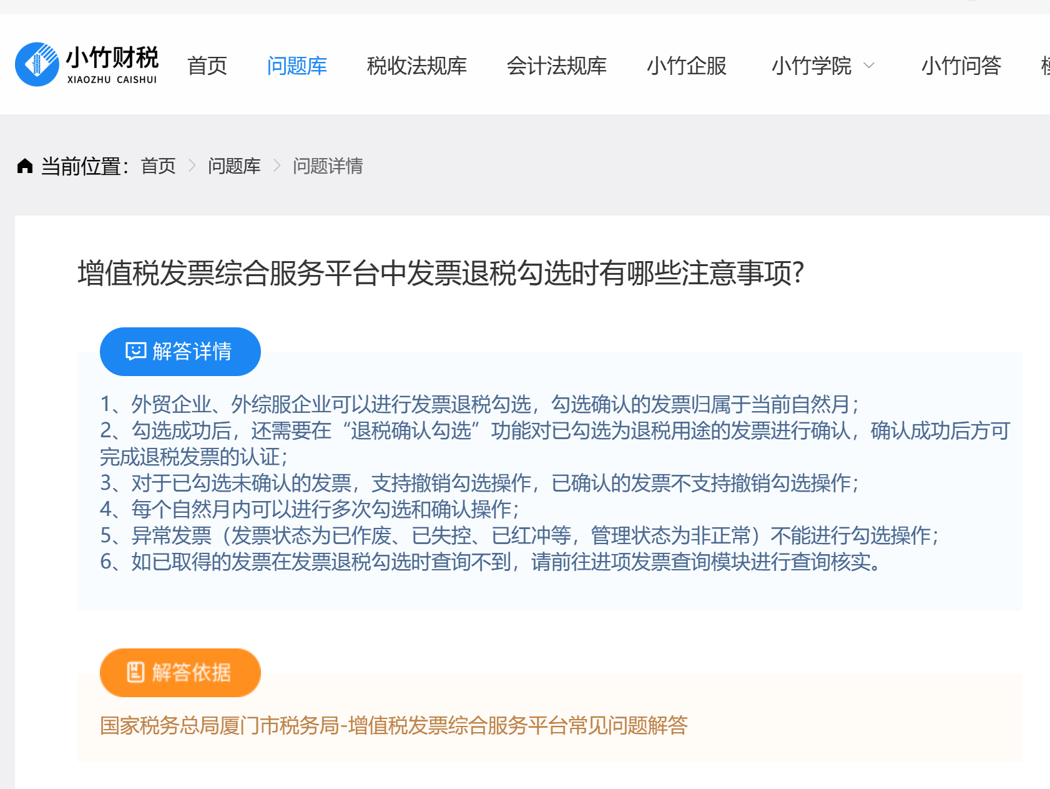1050x789 pixels.
Task: Select the 问题库 navigation tab
Action: click(297, 66)
